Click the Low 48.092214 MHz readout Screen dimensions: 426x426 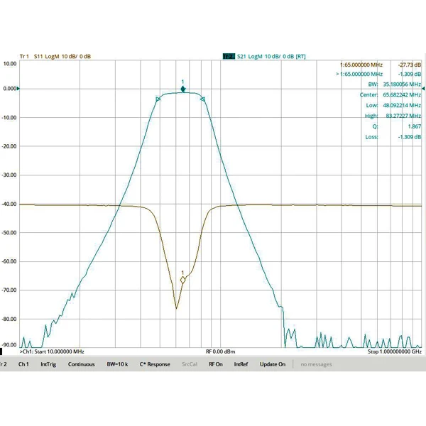393,105
